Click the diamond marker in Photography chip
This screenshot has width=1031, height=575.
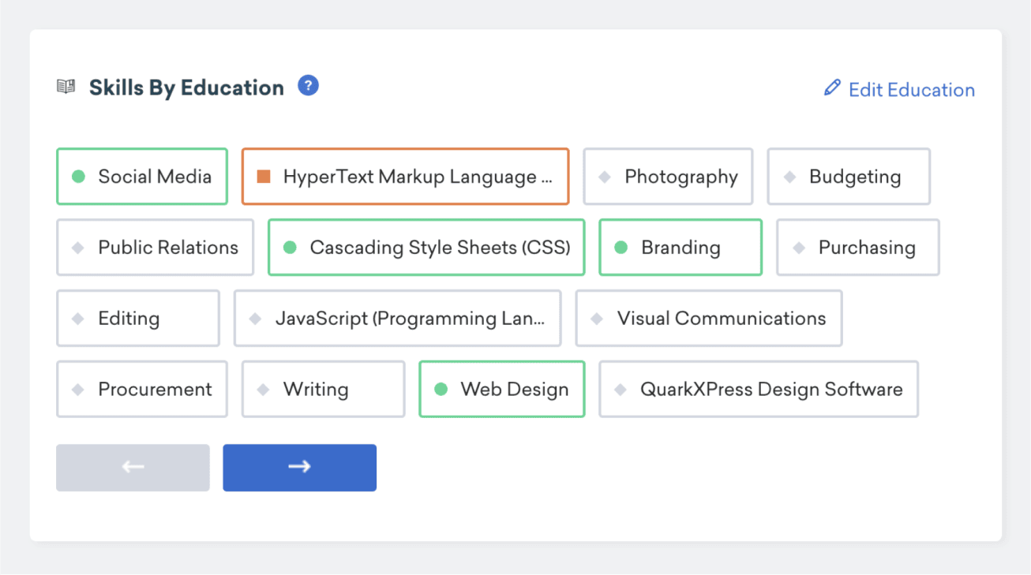coord(605,177)
